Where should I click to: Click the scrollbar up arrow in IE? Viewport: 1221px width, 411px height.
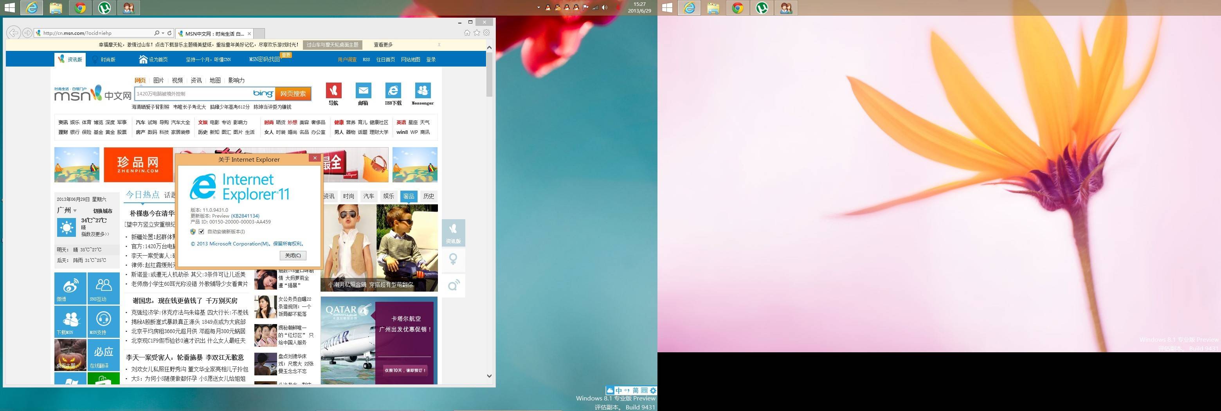click(x=489, y=47)
